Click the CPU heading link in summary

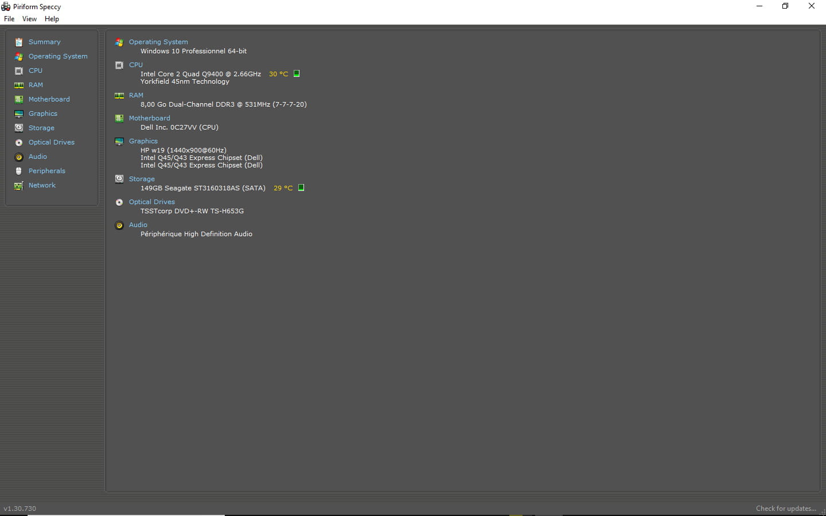(136, 65)
